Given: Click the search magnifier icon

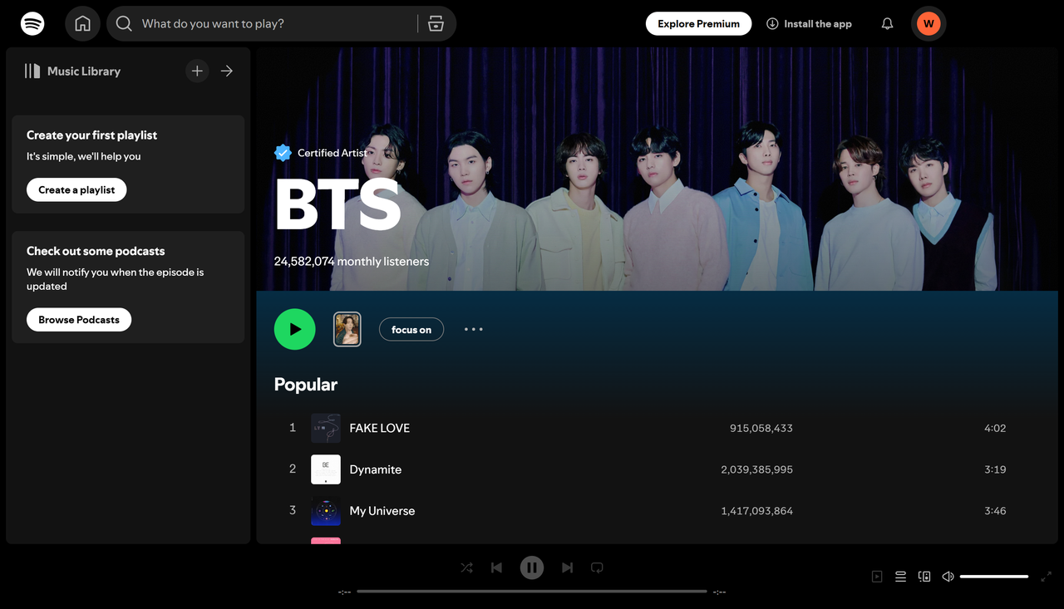Looking at the screenshot, I should click(124, 24).
